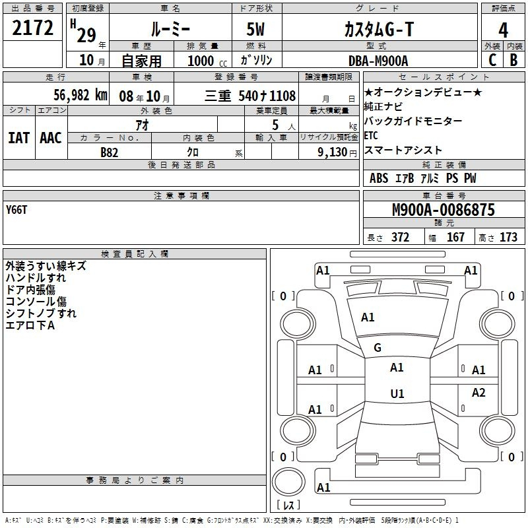Select the evaluation score 4 cell
The width and height of the screenshot is (528, 528).
[x=503, y=28]
